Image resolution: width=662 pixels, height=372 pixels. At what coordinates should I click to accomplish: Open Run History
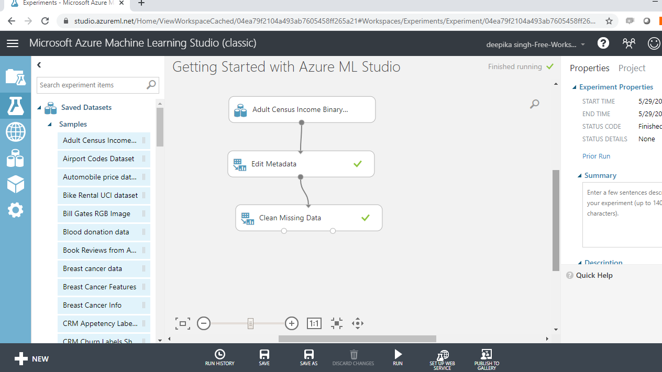tap(220, 358)
